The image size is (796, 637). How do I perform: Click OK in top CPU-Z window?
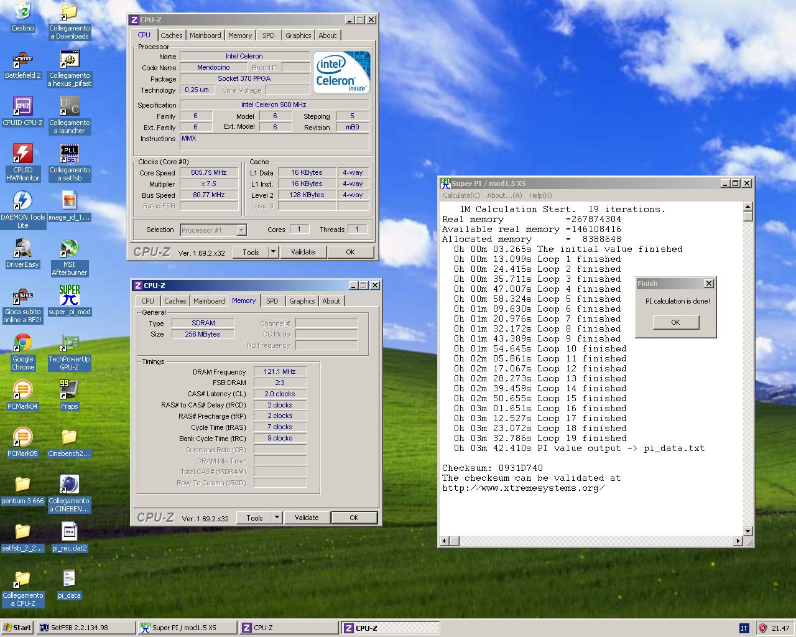tap(350, 252)
